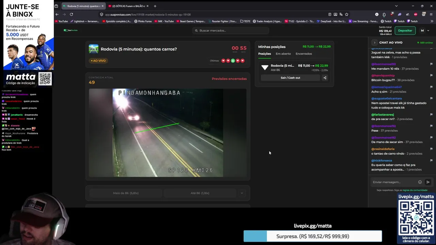The width and height of the screenshot is (436, 245).
Task: Report the message from @hickfonseca about aposta
Action: click(x=431, y=160)
